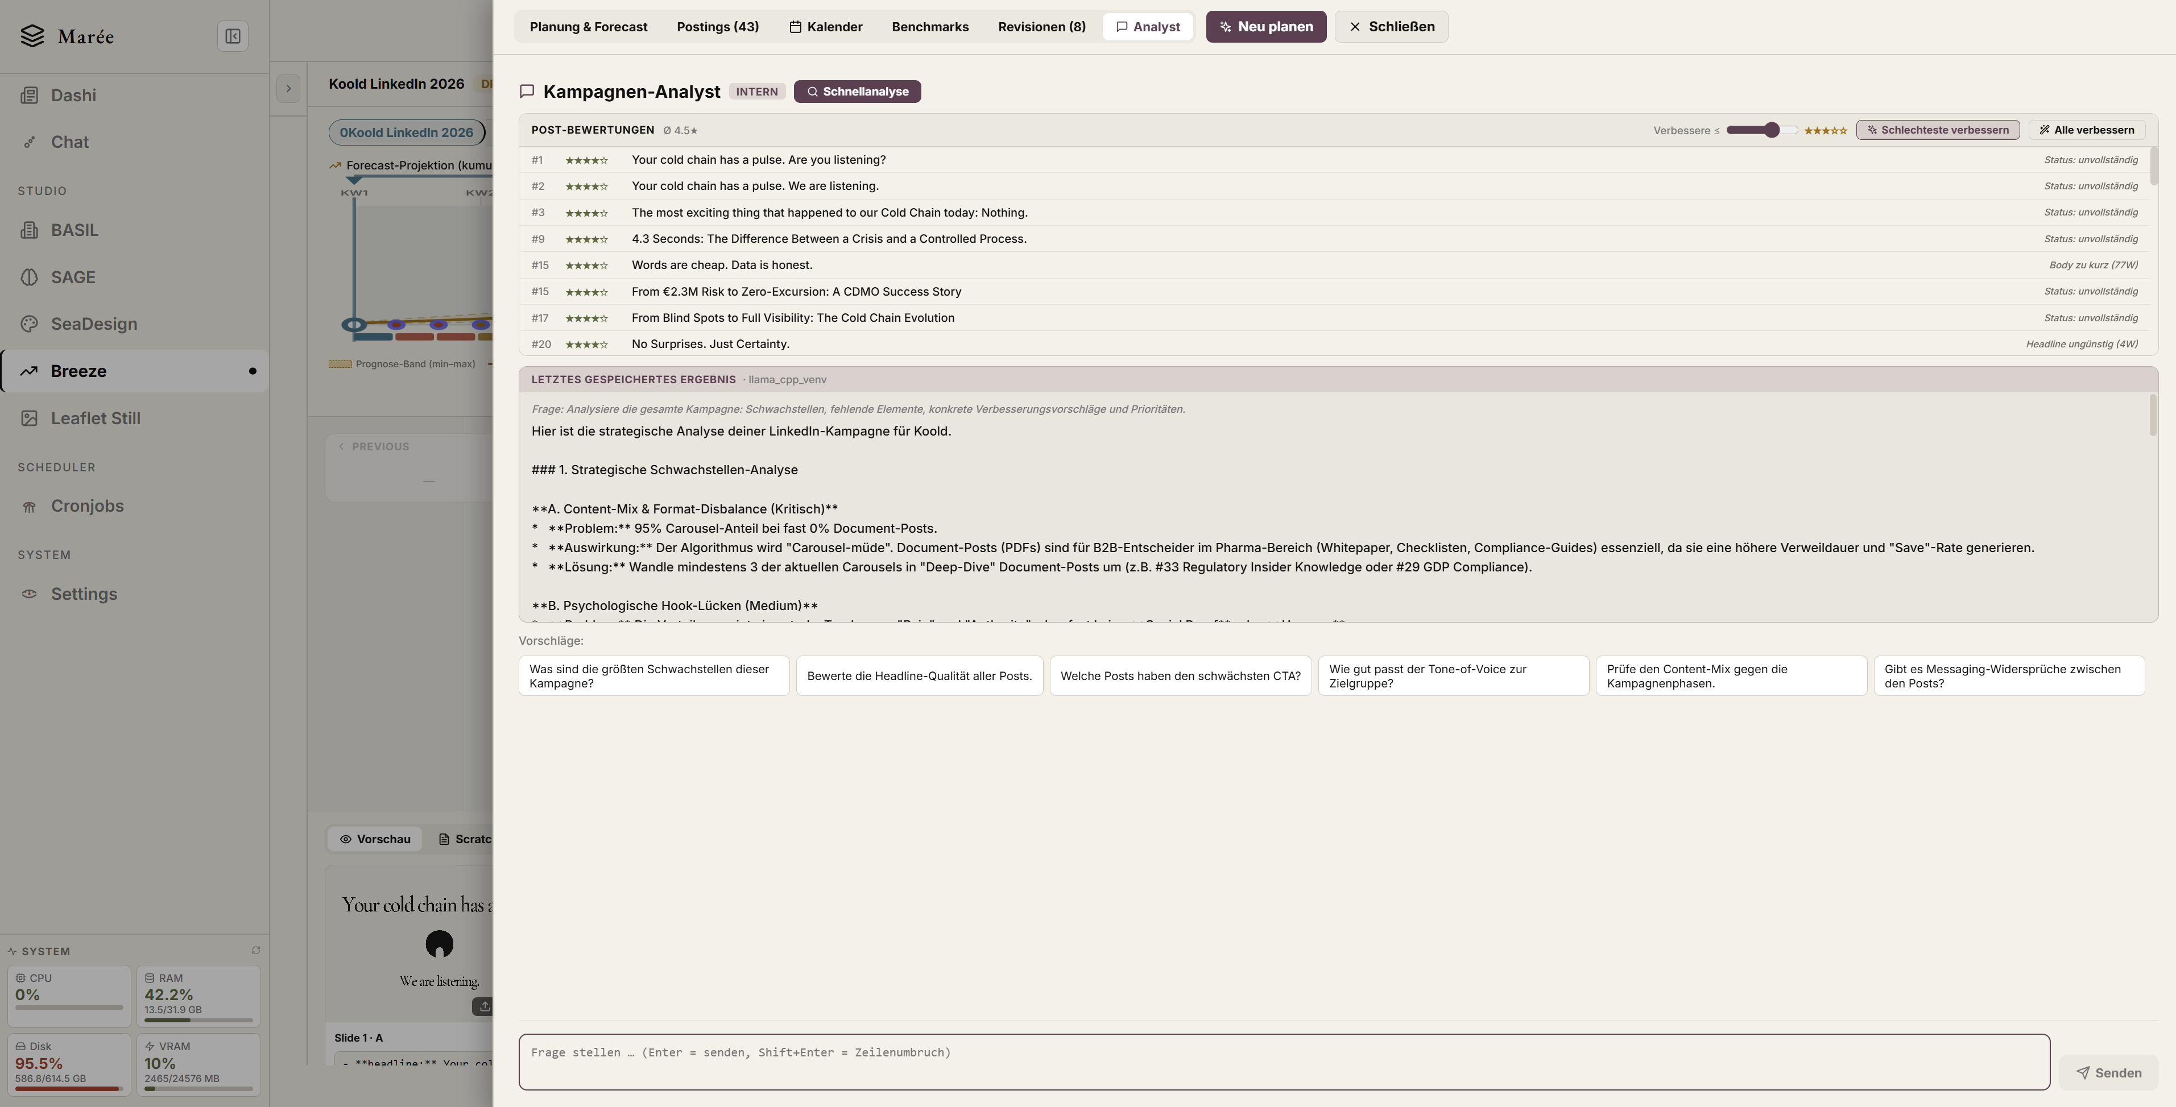
Task: Click the share icon under the slide preview
Action: pos(484,1006)
